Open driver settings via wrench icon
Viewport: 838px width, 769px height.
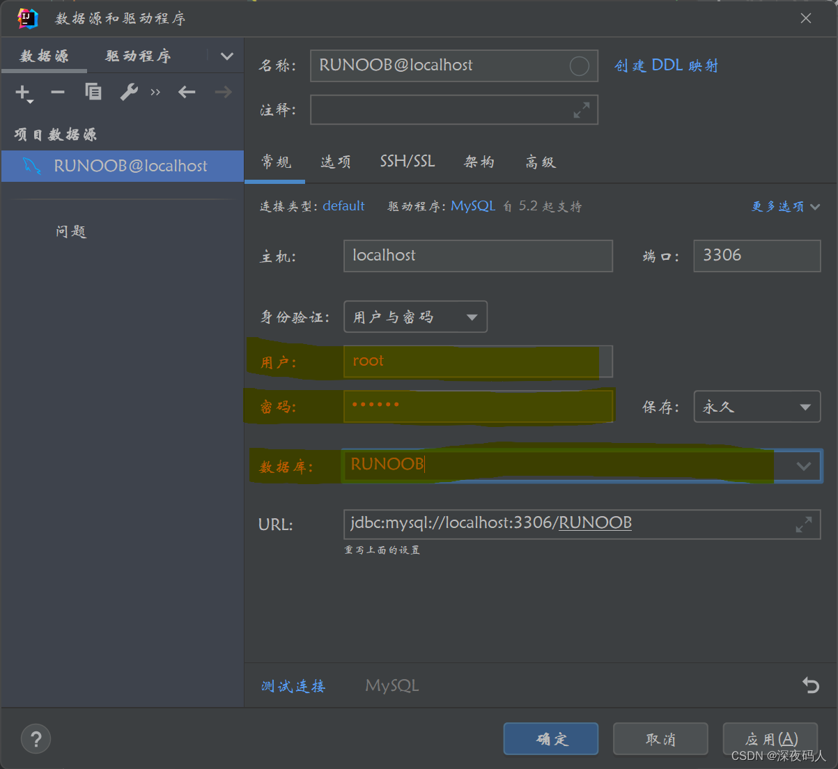pos(129,92)
